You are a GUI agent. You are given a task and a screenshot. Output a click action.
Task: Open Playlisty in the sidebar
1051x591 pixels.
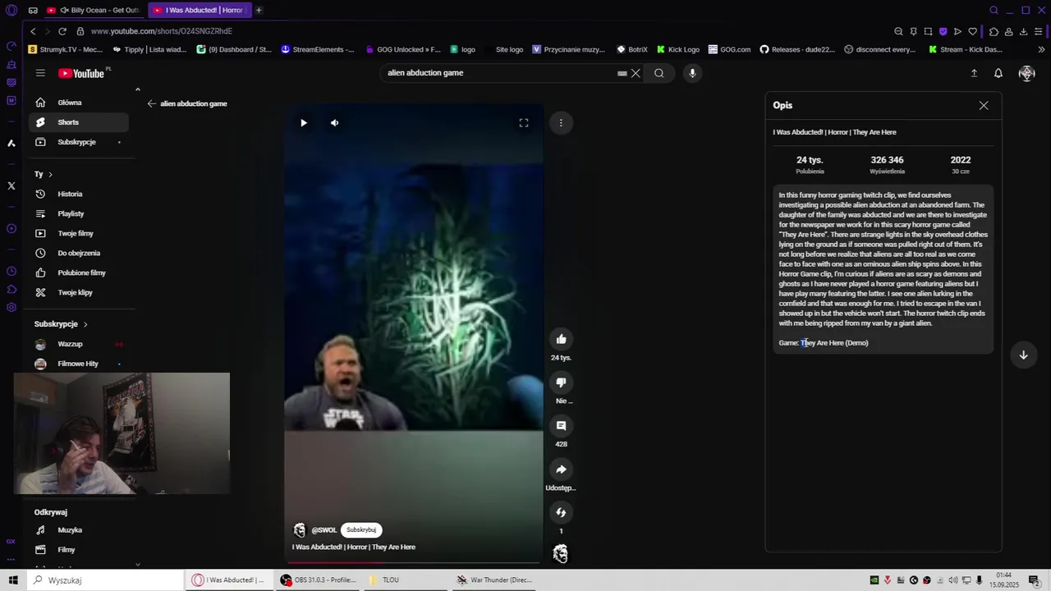point(79,213)
